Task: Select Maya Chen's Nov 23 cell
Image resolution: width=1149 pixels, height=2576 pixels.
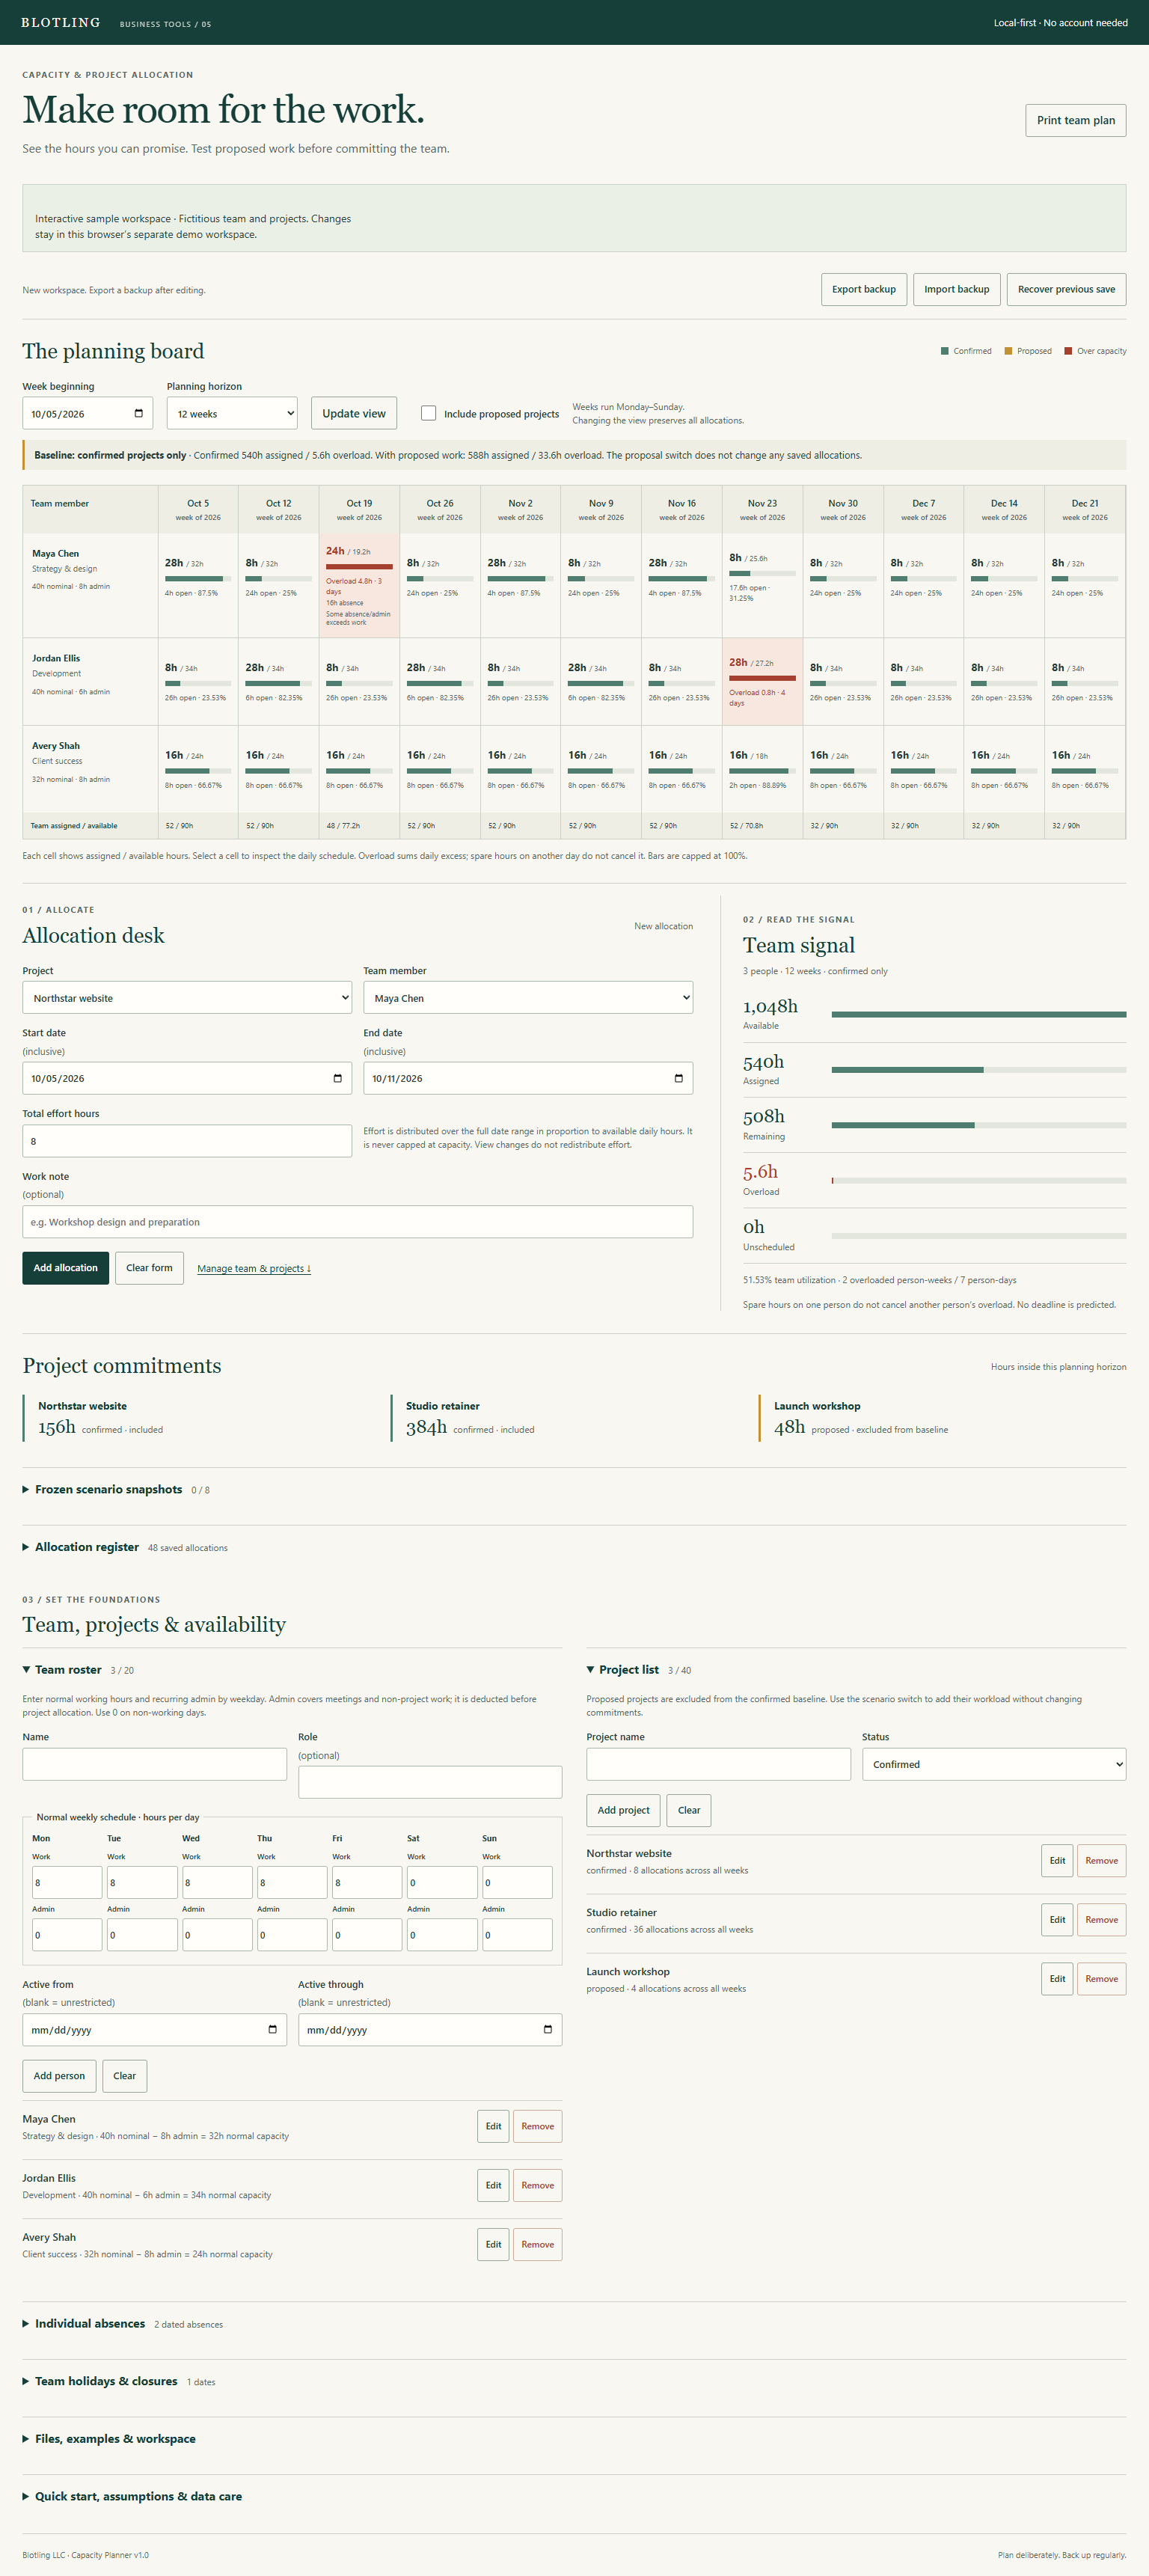Action: pos(762,585)
